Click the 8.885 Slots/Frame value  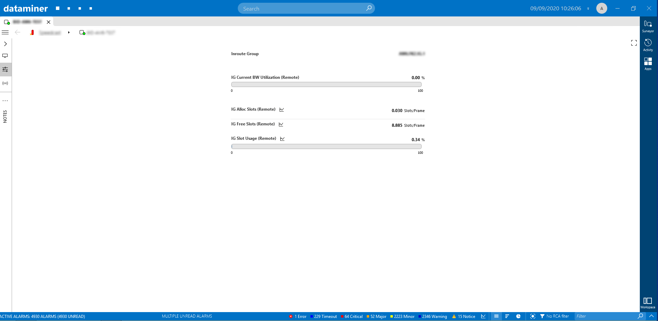(x=408, y=125)
